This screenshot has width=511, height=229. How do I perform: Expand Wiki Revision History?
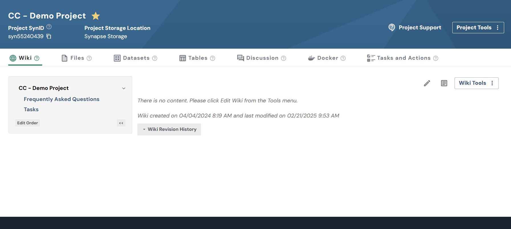pyautogui.click(x=169, y=129)
